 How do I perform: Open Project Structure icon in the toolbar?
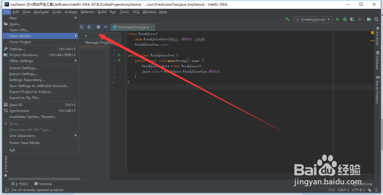[369, 19]
